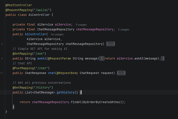Screen dimensions: 178x119
Task: Click highlighted closing brace of getHistory
Action: click(13, 107)
